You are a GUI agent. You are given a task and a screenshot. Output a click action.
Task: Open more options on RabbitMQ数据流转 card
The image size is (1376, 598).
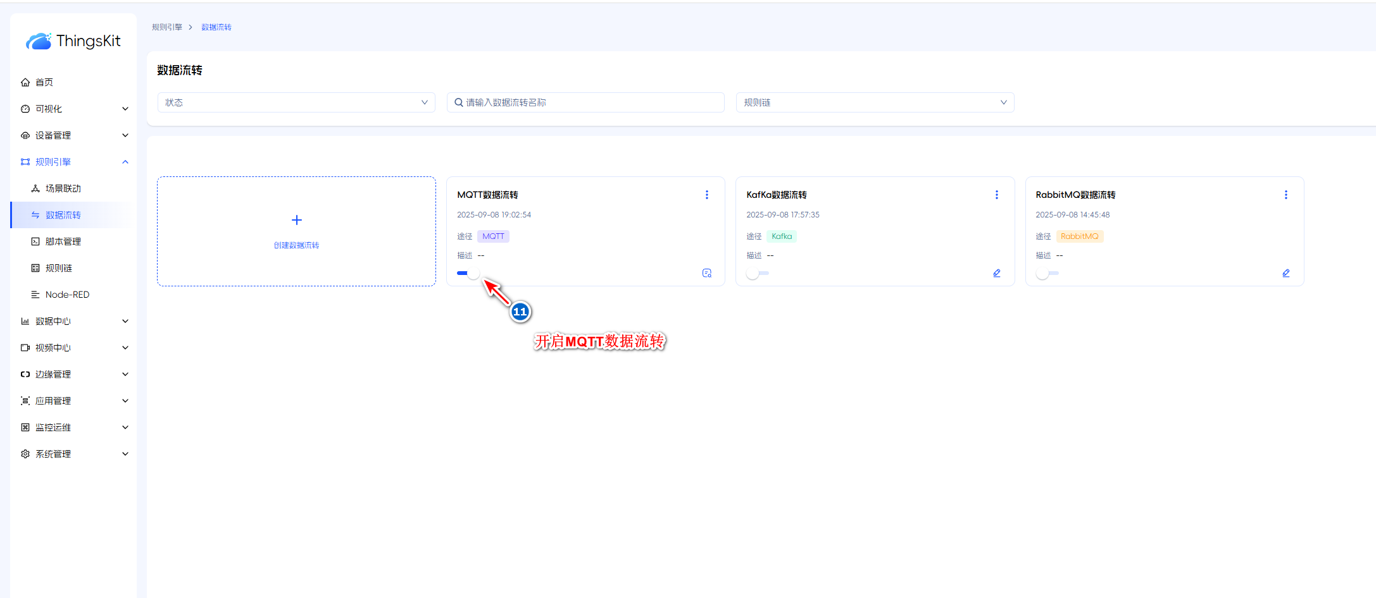pyautogui.click(x=1285, y=195)
